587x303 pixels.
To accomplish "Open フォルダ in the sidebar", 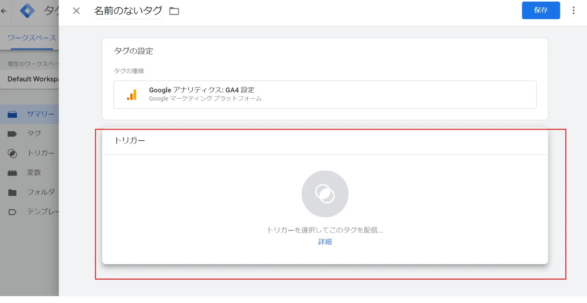I will pyautogui.click(x=30, y=192).
